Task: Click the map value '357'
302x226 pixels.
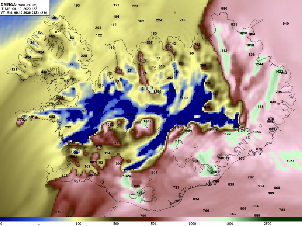Action: click(149, 42)
